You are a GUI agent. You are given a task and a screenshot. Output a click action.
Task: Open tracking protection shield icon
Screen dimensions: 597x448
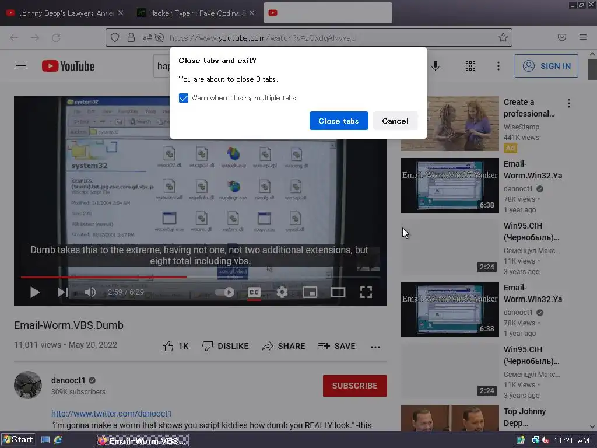tap(115, 37)
